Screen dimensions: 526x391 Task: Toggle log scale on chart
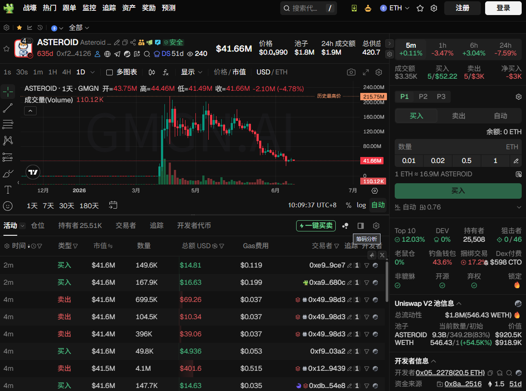coord(361,205)
